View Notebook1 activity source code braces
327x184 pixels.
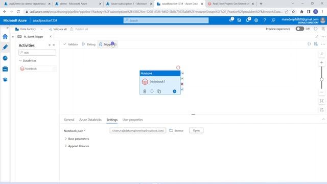point(152,91)
